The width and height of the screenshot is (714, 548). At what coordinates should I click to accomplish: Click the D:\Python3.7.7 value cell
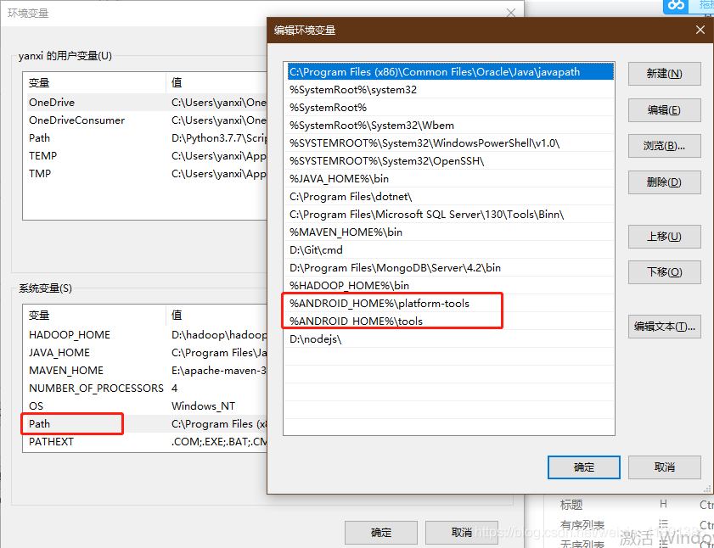218,138
